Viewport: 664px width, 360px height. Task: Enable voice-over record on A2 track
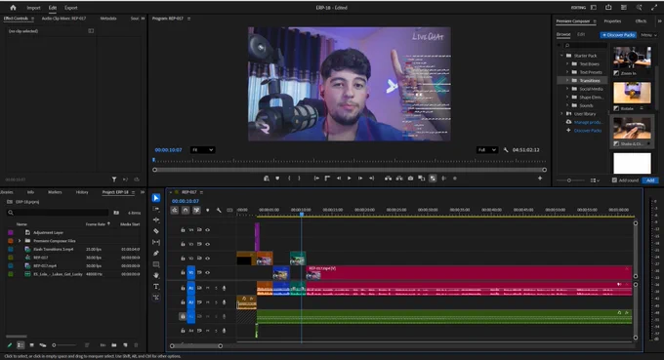coord(224,302)
